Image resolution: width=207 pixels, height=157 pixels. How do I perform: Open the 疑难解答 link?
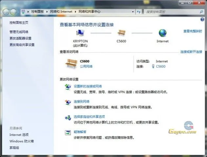coord(80,132)
